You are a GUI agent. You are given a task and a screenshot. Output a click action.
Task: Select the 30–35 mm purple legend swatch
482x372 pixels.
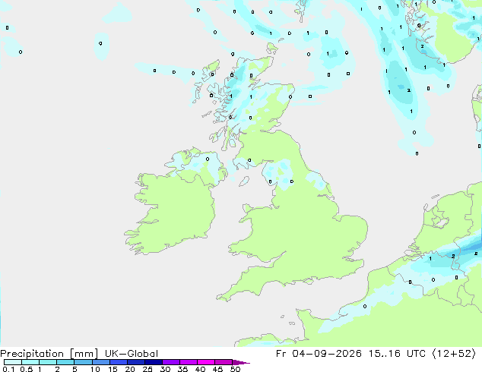(x=171, y=362)
